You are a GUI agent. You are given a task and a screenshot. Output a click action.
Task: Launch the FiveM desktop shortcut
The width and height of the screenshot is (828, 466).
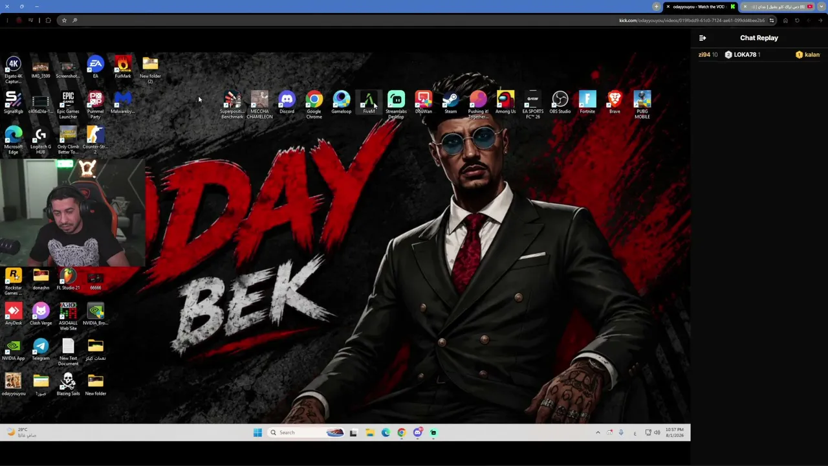point(369,102)
